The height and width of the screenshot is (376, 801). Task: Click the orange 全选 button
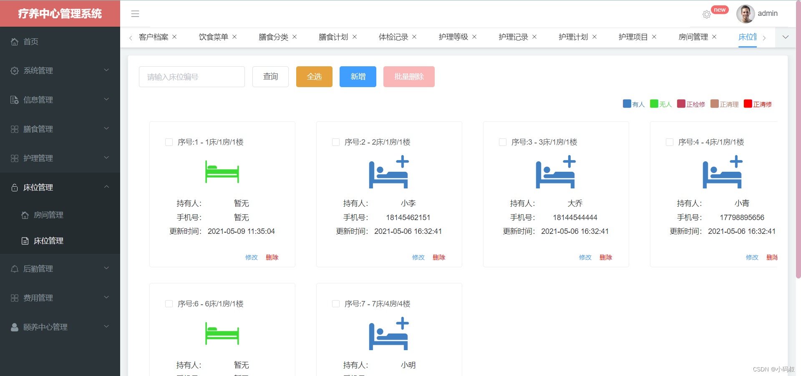(314, 77)
